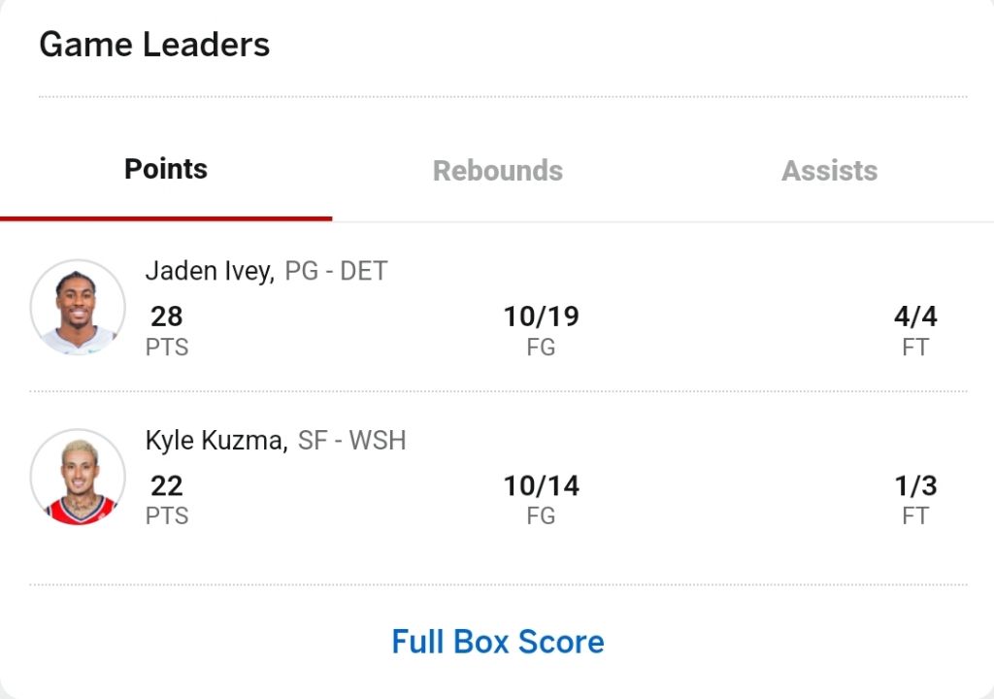The width and height of the screenshot is (994, 699).
Task: Select the PG - DET position label
Action: 336,272
